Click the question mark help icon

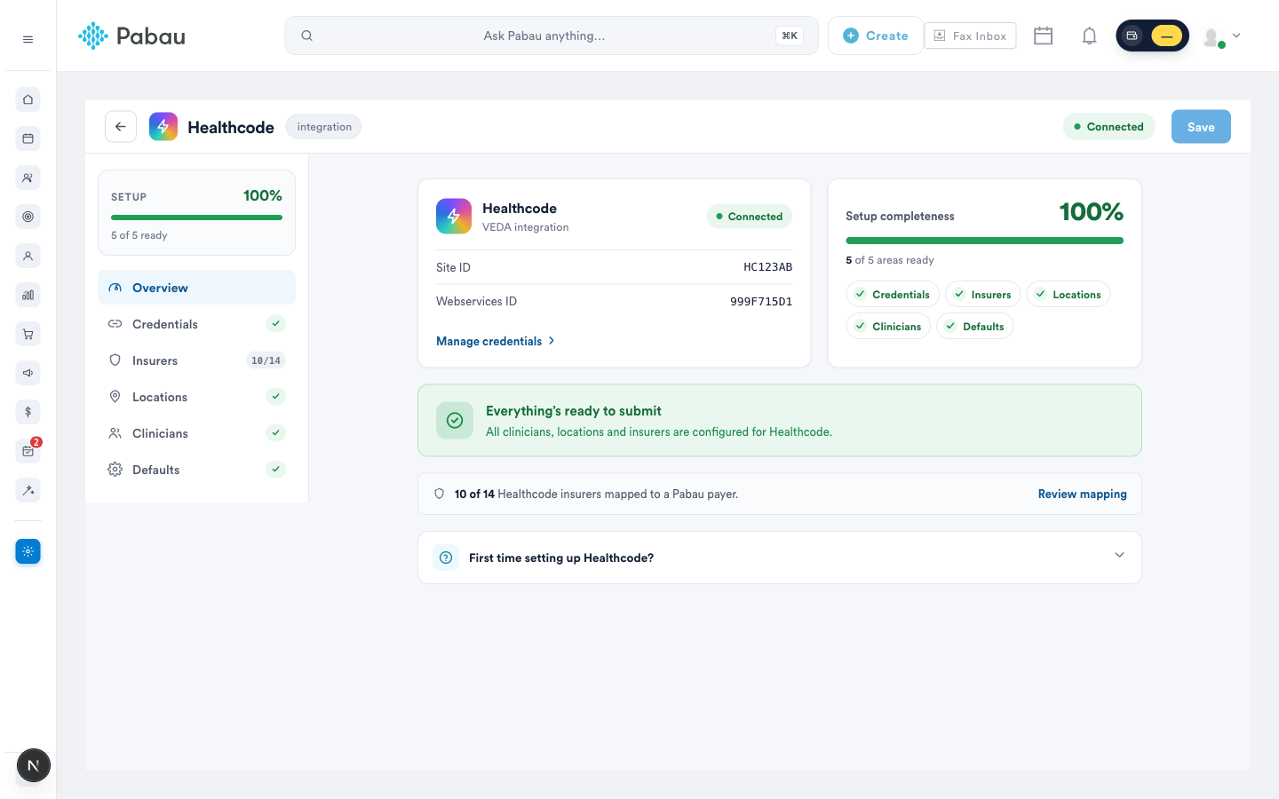(446, 558)
